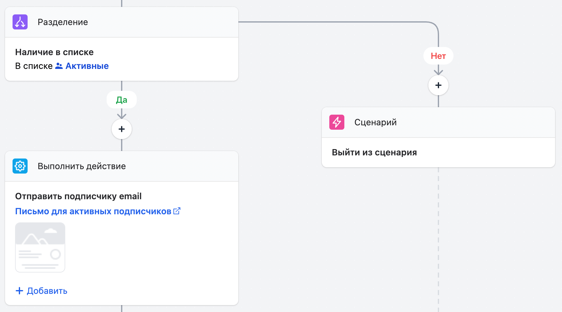The image size is (562, 312).
Task: Select the Да branch label
Action: (122, 100)
